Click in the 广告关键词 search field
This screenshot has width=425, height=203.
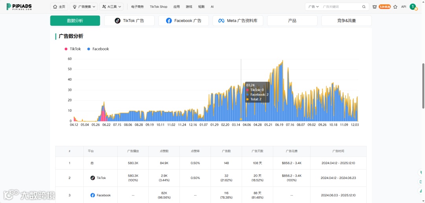[x=342, y=7]
